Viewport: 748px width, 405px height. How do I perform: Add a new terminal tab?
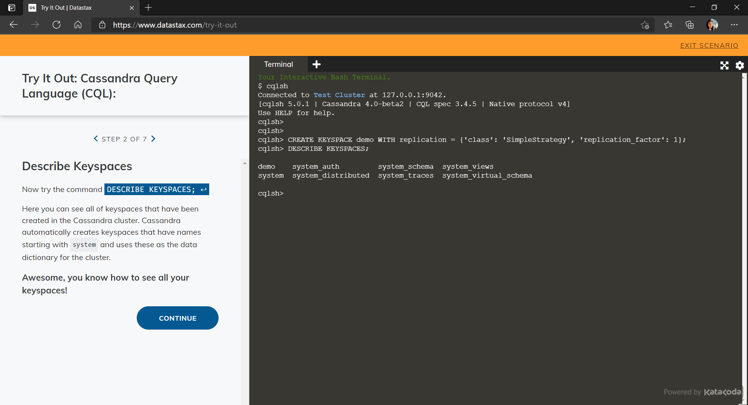(316, 64)
